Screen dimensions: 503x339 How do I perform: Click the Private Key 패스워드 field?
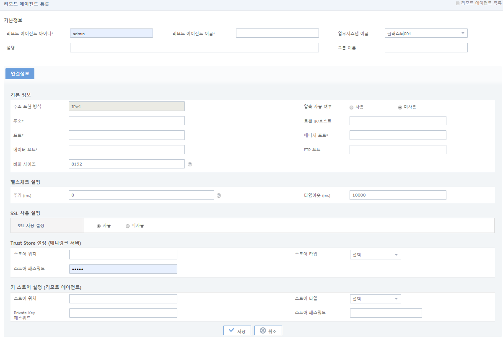(x=123, y=313)
